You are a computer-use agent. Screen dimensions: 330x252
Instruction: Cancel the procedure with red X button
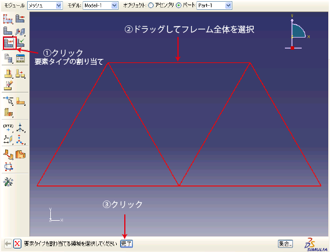click(17, 244)
